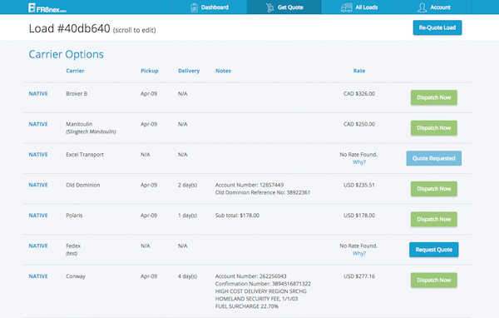The image size is (499, 318).
Task: Click the Carrier column header
Action: click(75, 71)
